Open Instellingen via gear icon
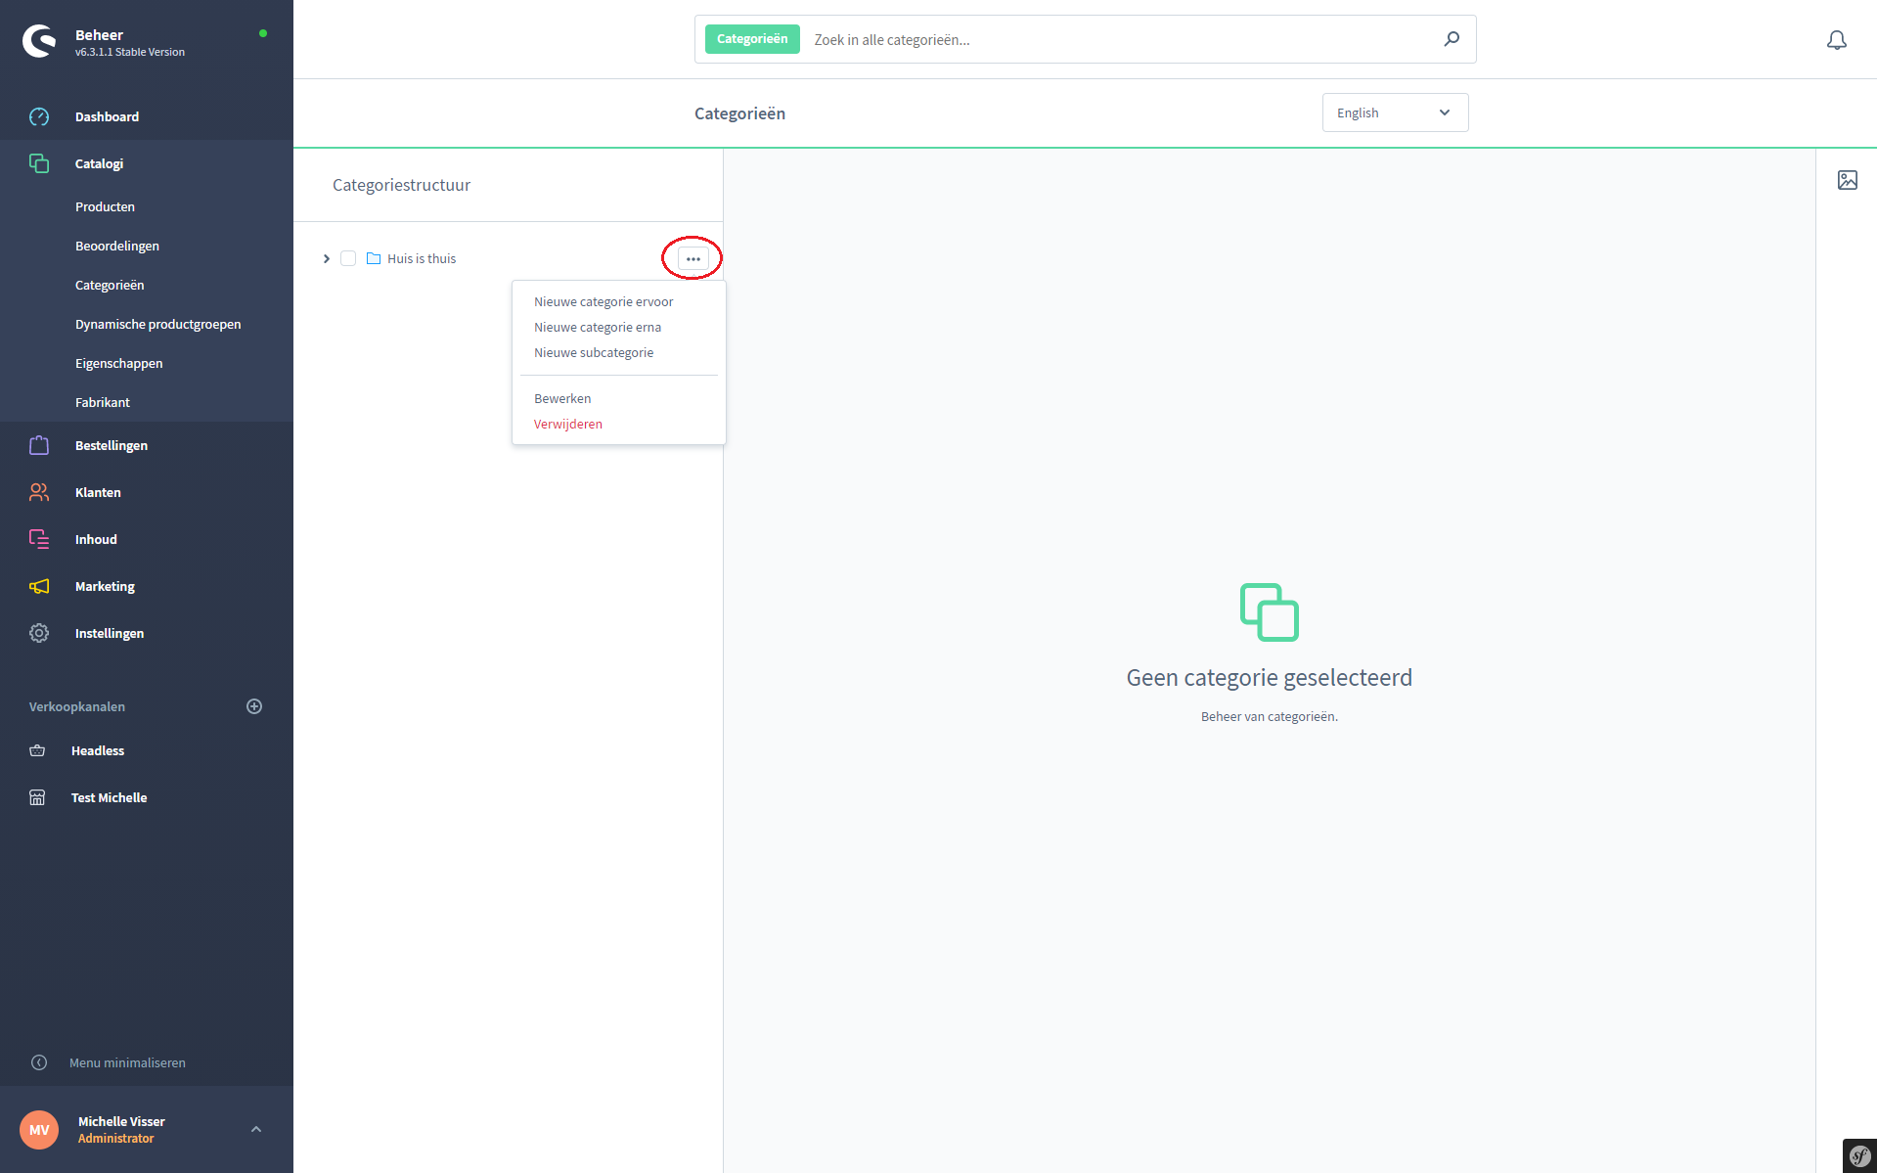This screenshot has width=1877, height=1173. 39,633
